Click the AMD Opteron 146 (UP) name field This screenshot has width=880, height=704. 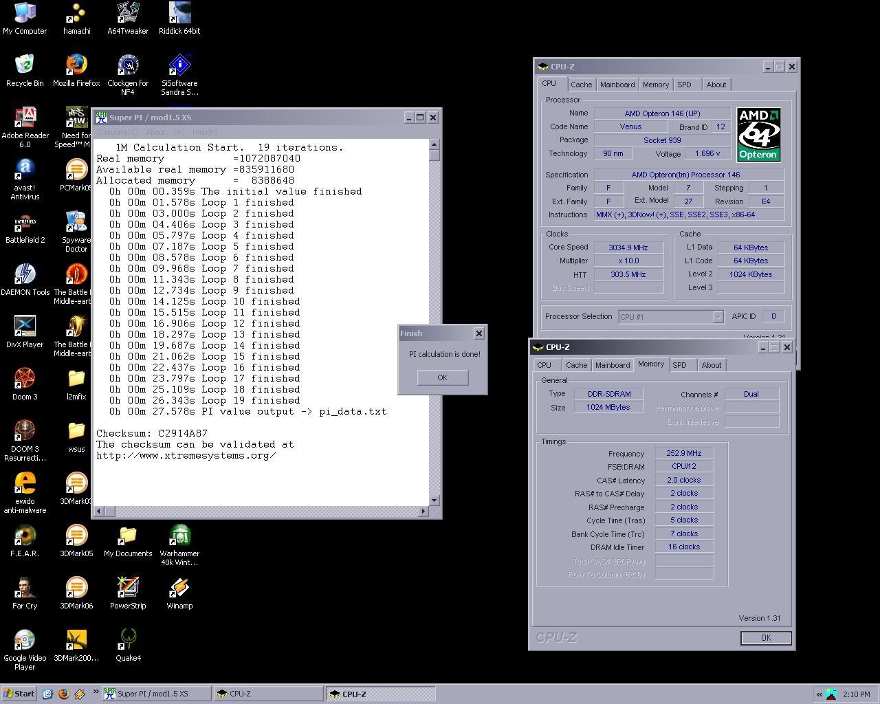pos(662,113)
